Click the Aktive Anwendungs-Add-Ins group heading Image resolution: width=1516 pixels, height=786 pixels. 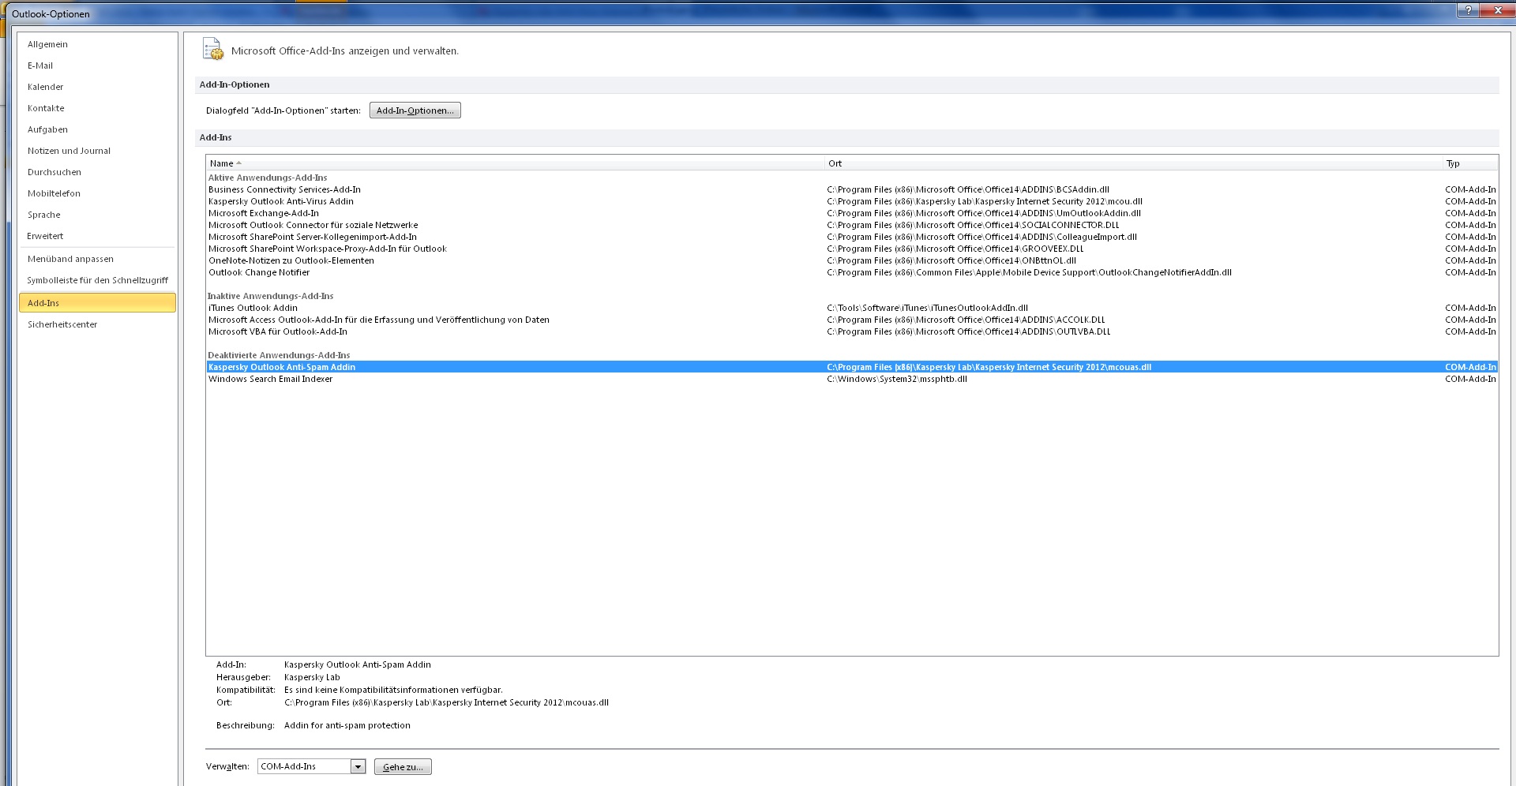click(x=268, y=178)
